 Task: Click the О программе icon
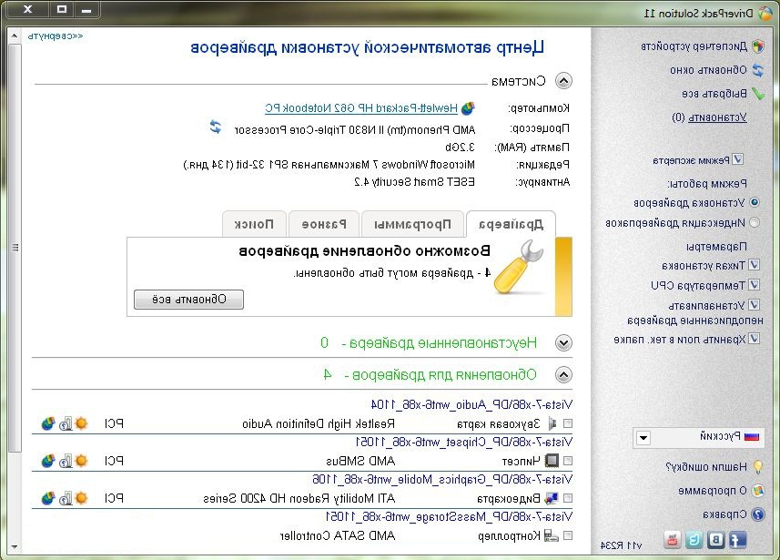(758, 491)
